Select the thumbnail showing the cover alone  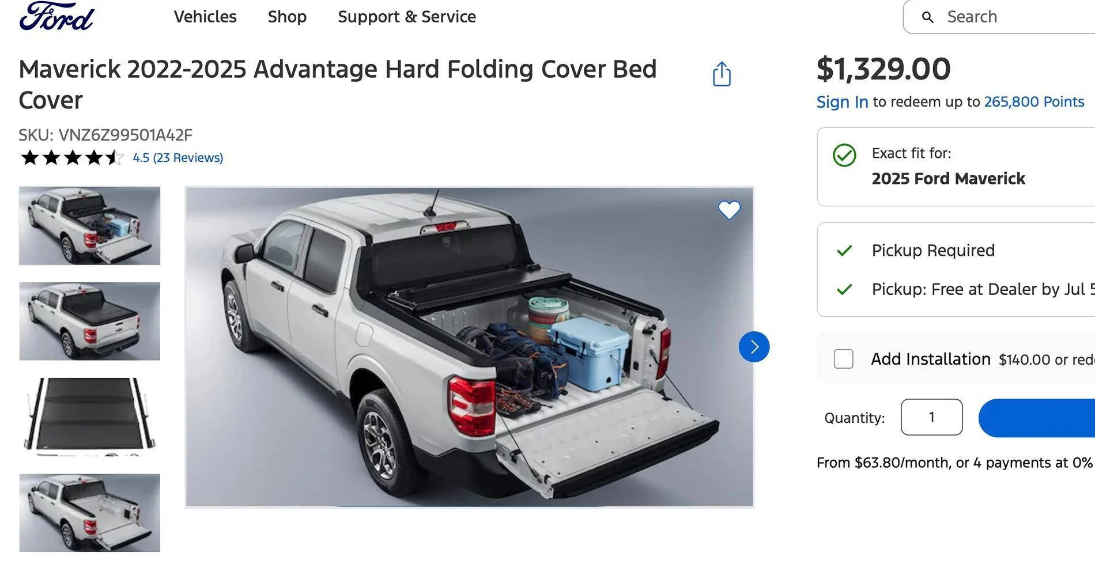coord(90,417)
